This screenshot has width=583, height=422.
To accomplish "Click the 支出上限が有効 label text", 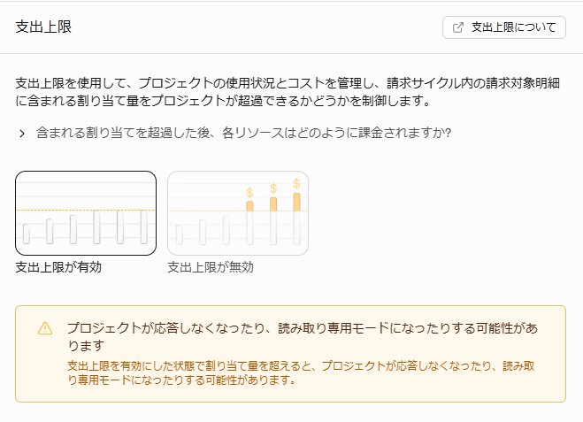I will click(58, 266).
